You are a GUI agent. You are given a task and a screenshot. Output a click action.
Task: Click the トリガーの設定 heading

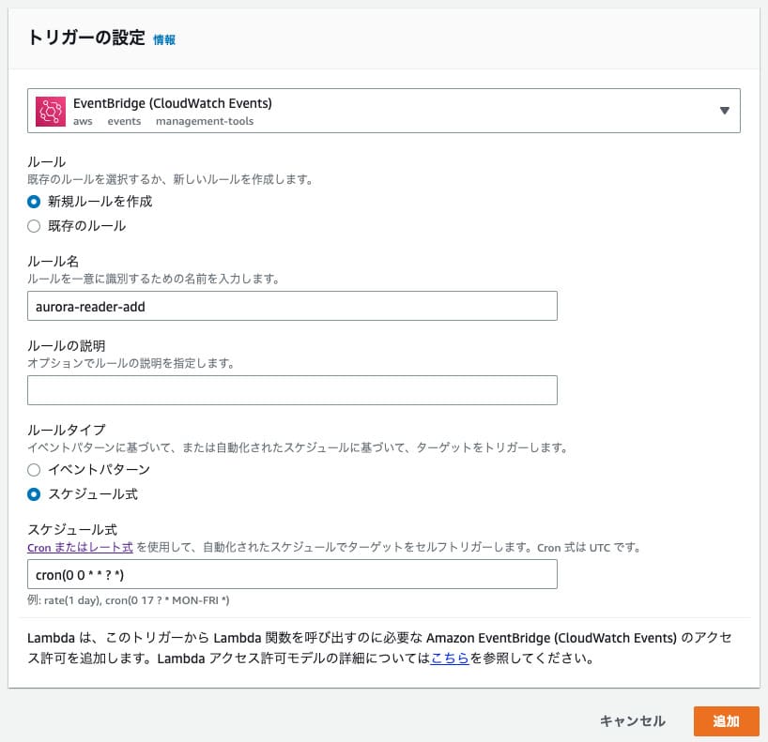[86, 38]
